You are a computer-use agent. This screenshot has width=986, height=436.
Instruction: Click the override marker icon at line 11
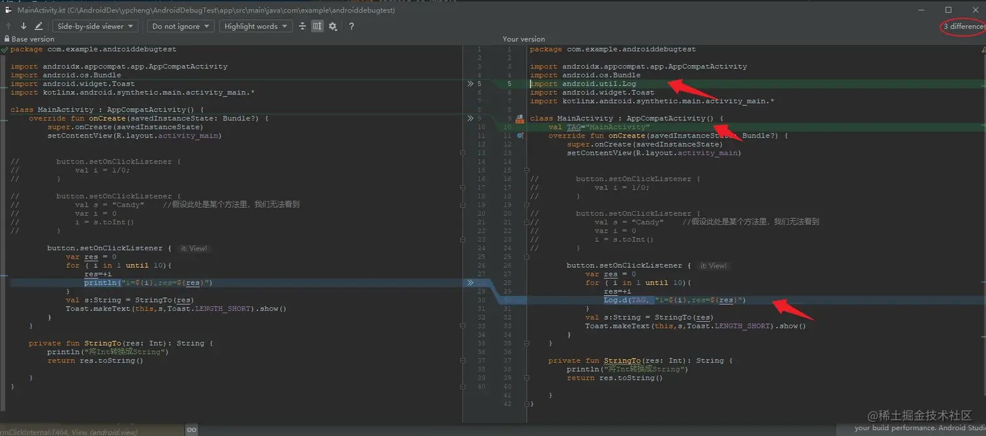coord(520,136)
